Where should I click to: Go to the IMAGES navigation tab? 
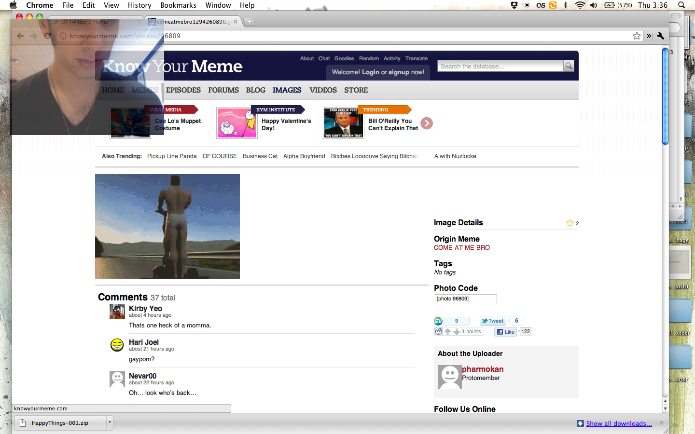click(x=287, y=90)
